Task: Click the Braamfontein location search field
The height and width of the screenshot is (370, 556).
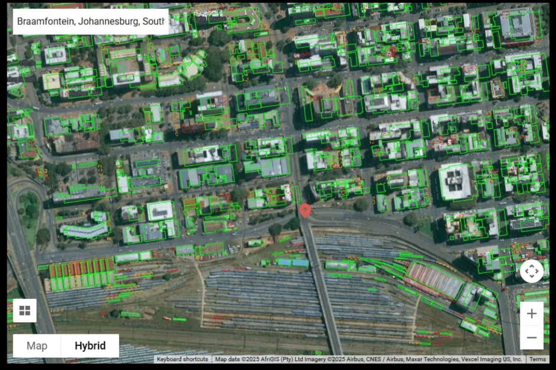Action: tap(91, 21)
